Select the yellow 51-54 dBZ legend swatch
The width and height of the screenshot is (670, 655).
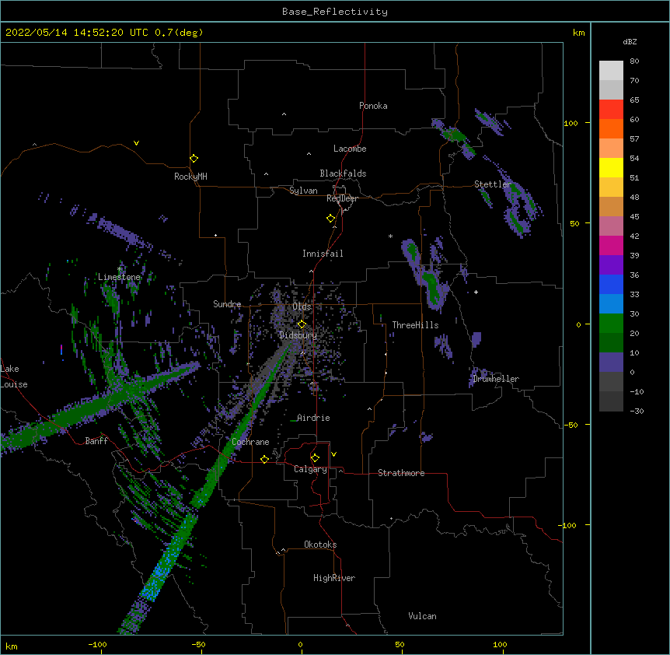click(611, 167)
